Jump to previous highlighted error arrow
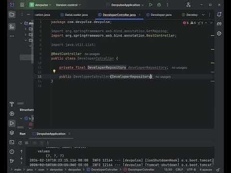The height and width of the screenshot is (173, 231). [206, 23]
